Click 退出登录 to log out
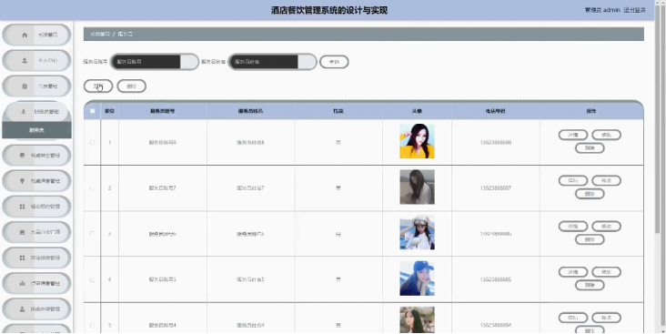This screenshot has height=334, width=666. point(634,10)
